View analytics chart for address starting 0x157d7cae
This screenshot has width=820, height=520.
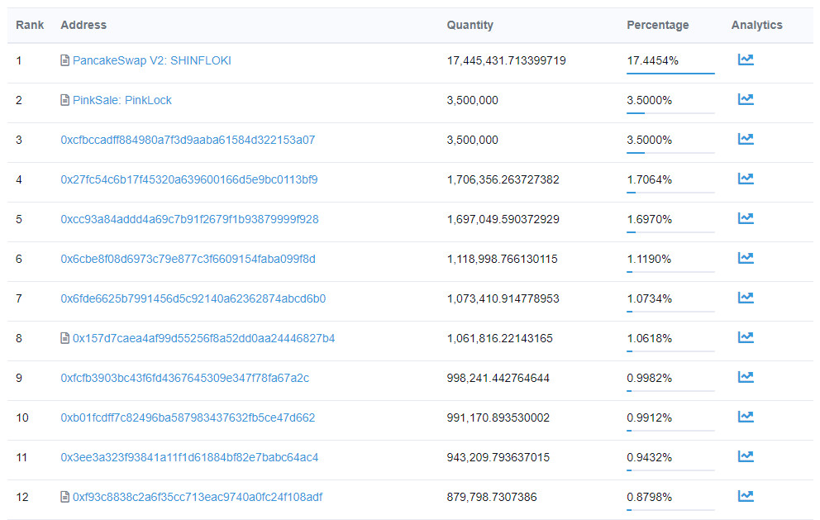746,338
